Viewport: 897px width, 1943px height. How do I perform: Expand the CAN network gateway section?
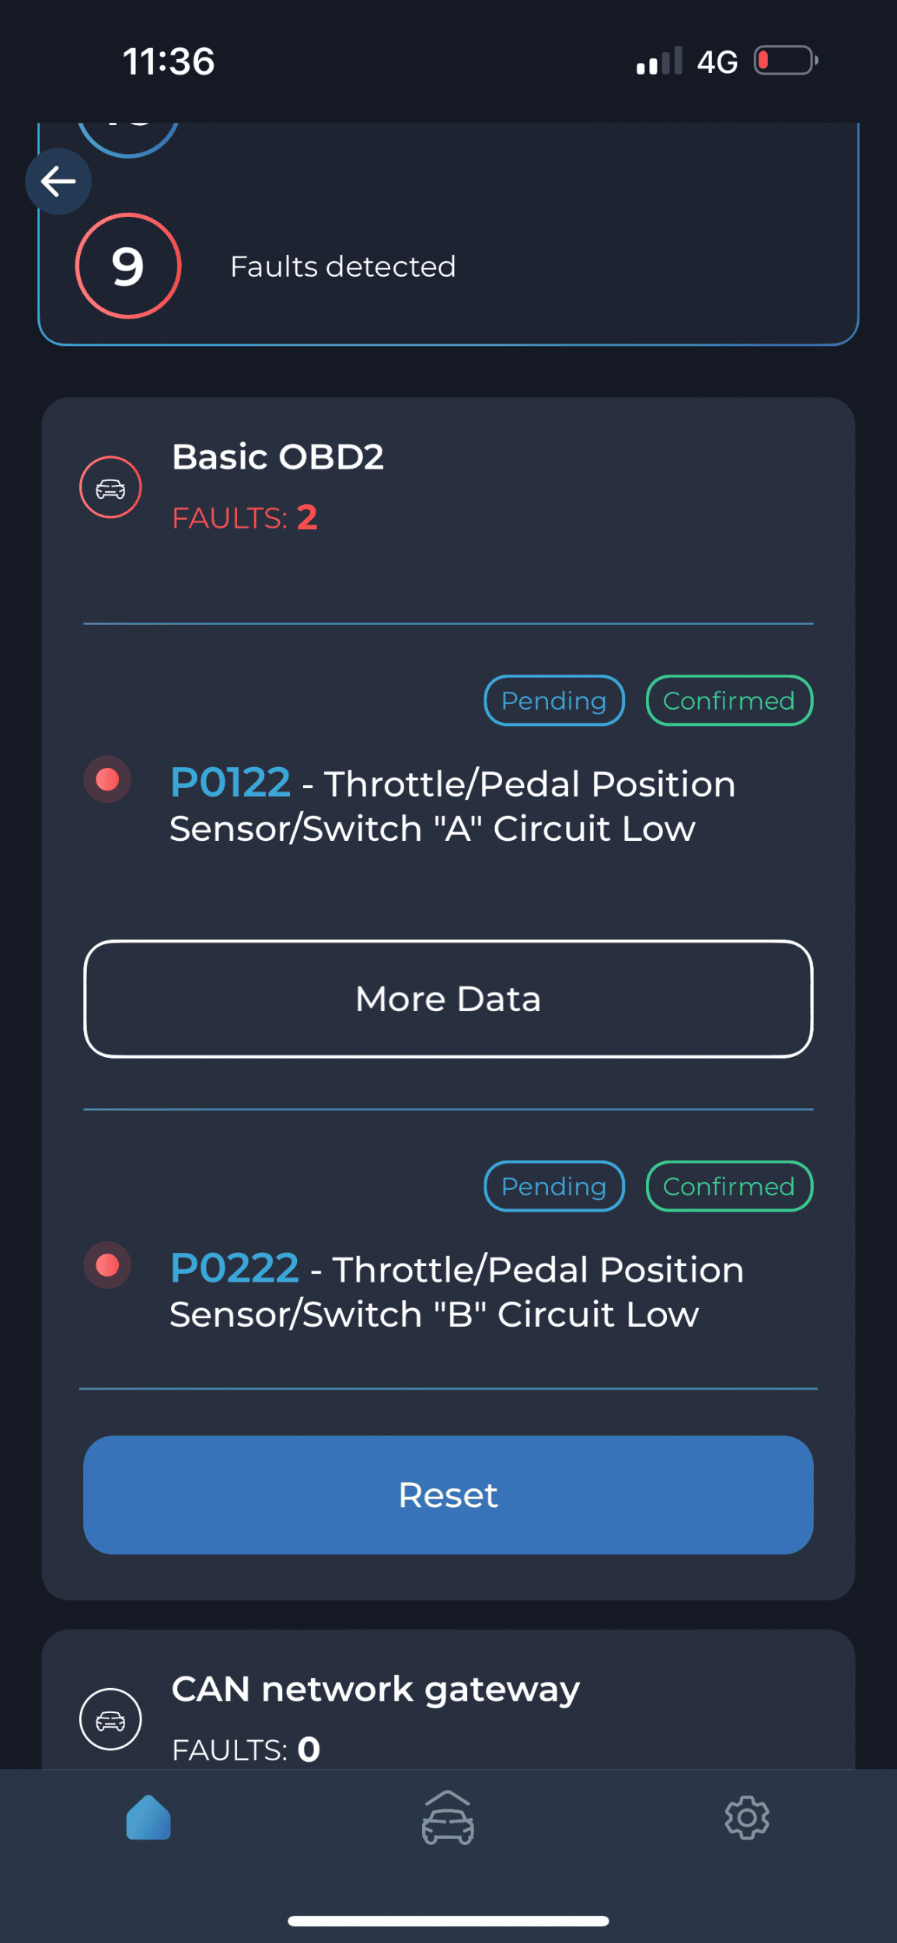[x=375, y=1690]
